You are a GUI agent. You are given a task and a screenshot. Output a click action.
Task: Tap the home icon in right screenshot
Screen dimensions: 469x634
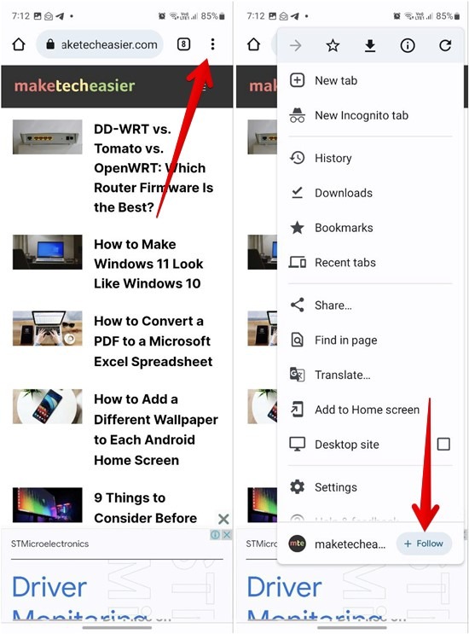click(254, 44)
